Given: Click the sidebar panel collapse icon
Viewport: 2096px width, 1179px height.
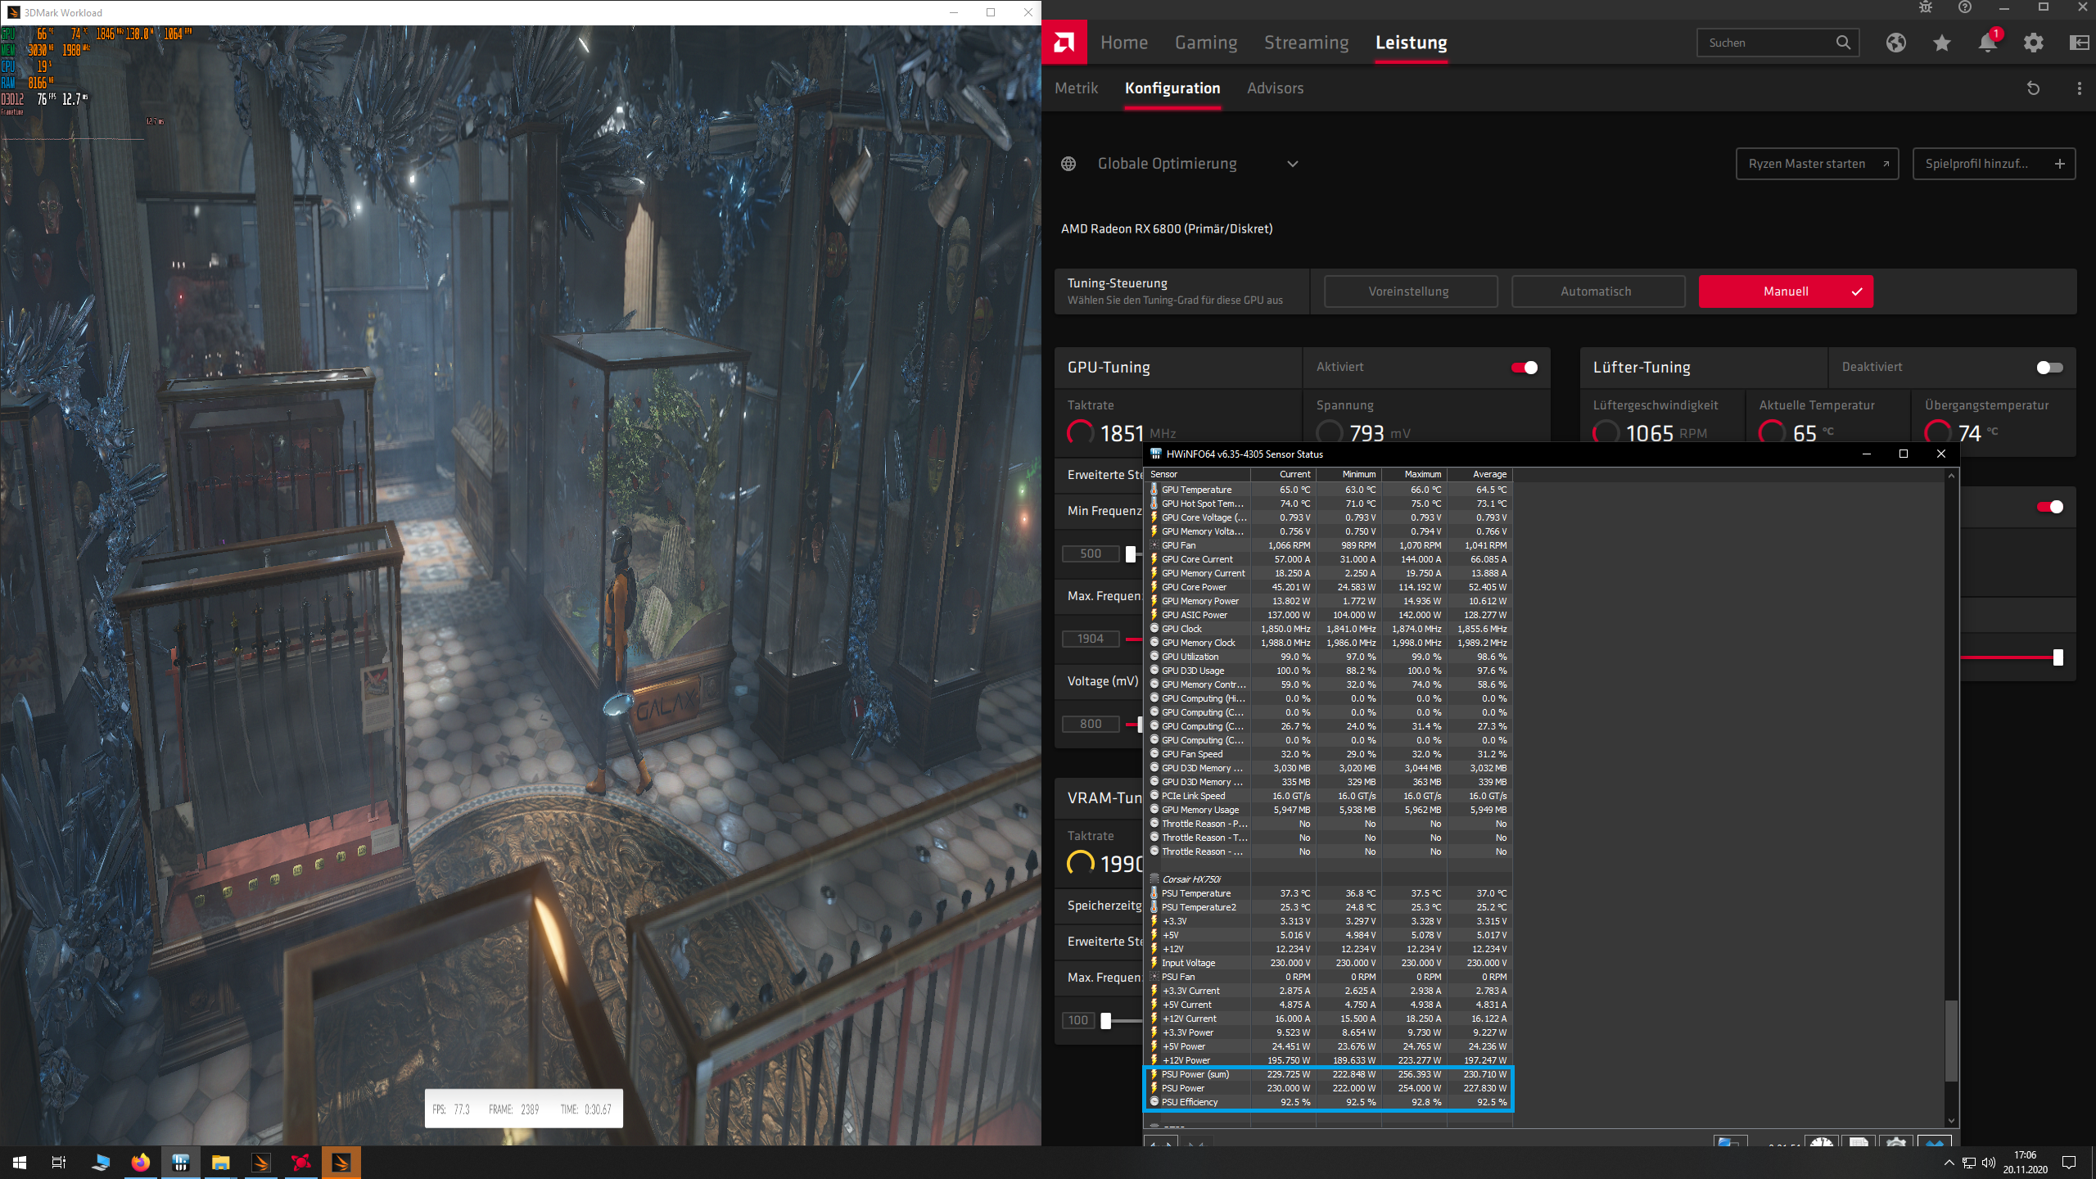Looking at the screenshot, I should pyautogui.click(x=2079, y=43).
